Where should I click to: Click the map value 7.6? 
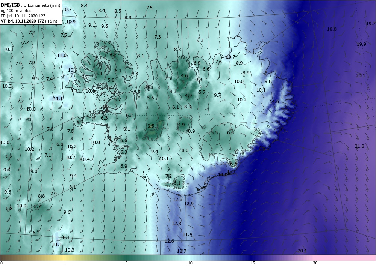pyautogui.click(x=218, y=62)
